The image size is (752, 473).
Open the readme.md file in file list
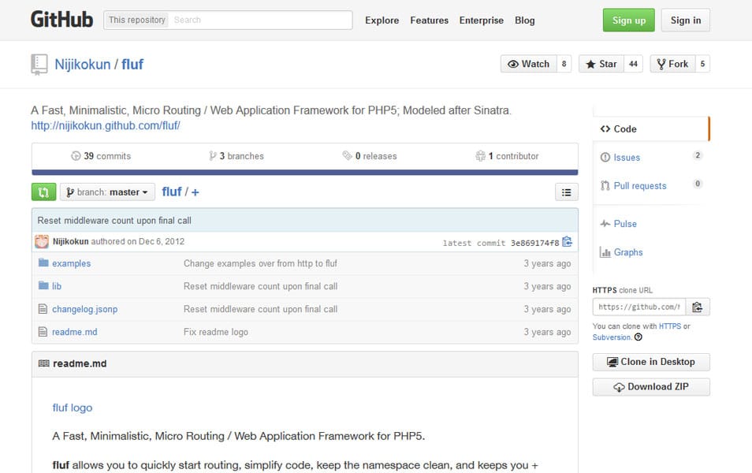[x=75, y=332]
